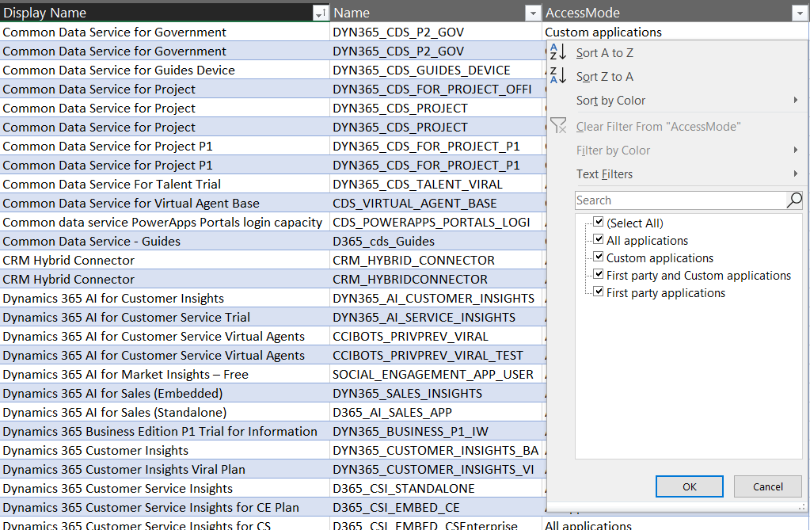This screenshot has width=810, height=530.
Task: Toggle First party and Custom applications checkbox
Action: [x=599, y=275]
